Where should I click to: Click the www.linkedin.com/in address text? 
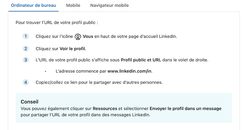[x=129, y=71]
